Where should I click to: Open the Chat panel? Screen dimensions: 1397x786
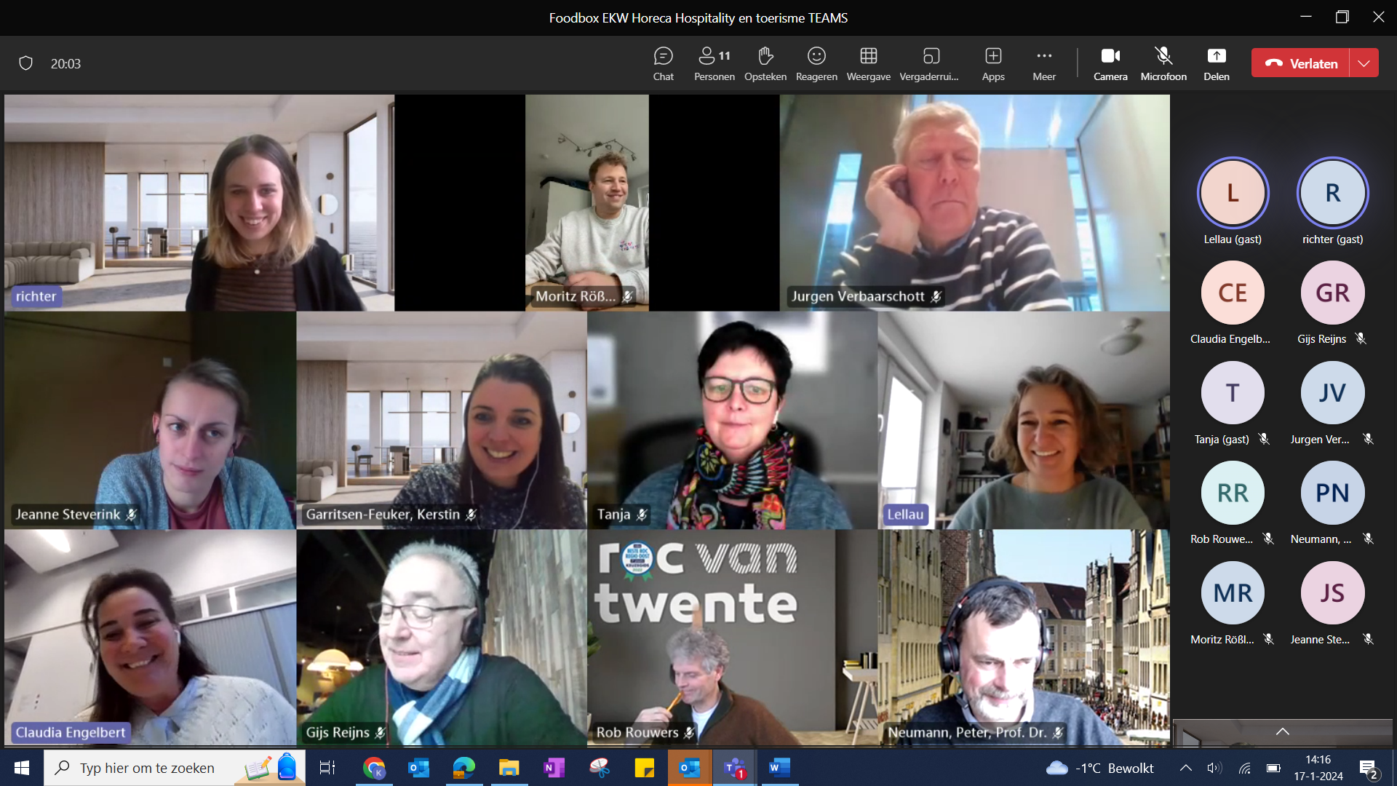(663, 63)
